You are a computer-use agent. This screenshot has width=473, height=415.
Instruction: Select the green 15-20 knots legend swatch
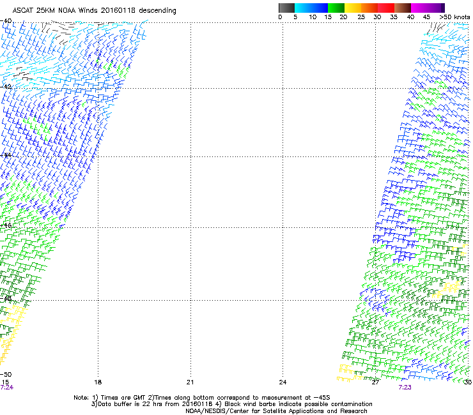point(336,8)
